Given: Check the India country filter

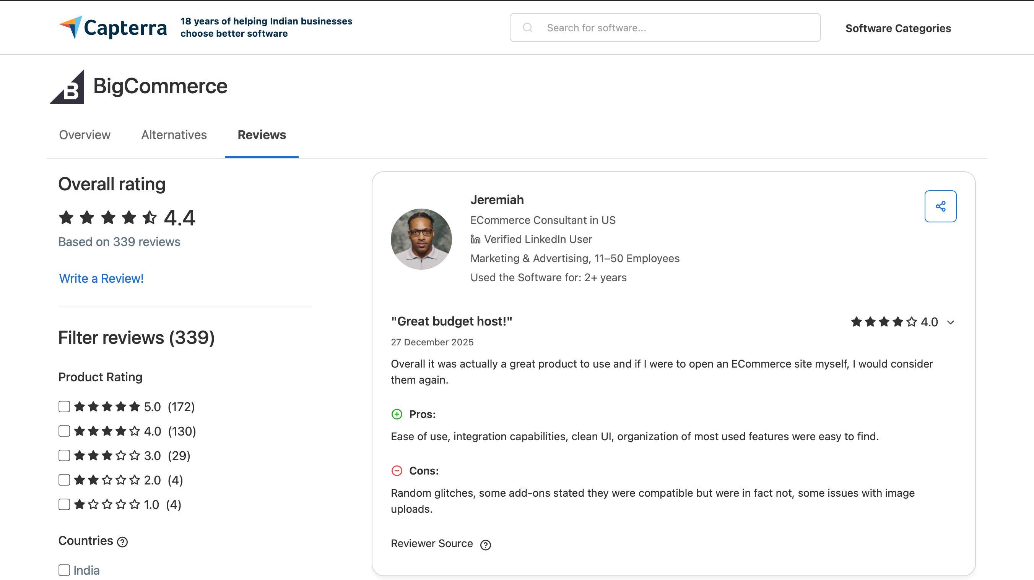Looking at the screenshot, I should click(x=64, y=570).
